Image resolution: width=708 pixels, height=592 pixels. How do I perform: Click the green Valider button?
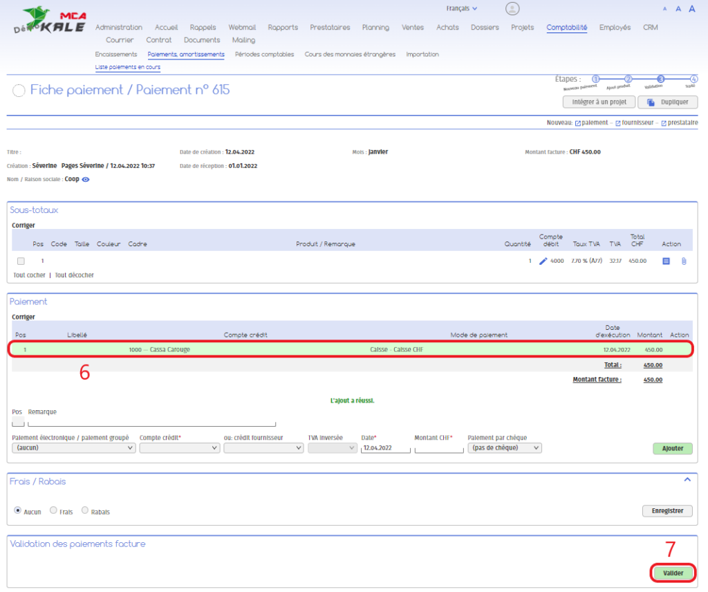(x=673, y=573)
